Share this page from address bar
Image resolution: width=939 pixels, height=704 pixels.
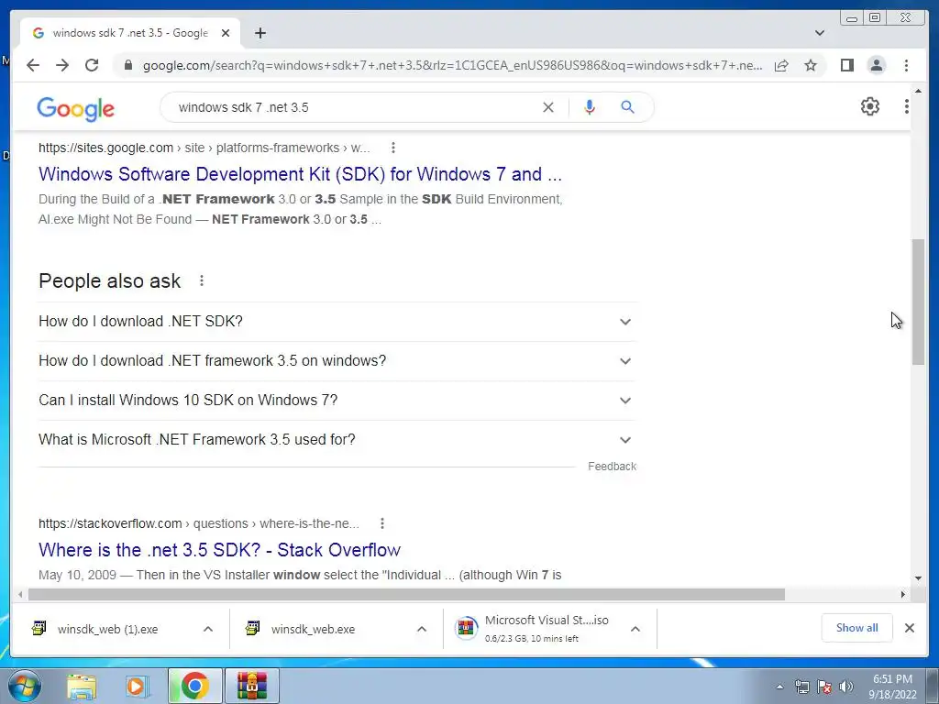tap(781, 65)
